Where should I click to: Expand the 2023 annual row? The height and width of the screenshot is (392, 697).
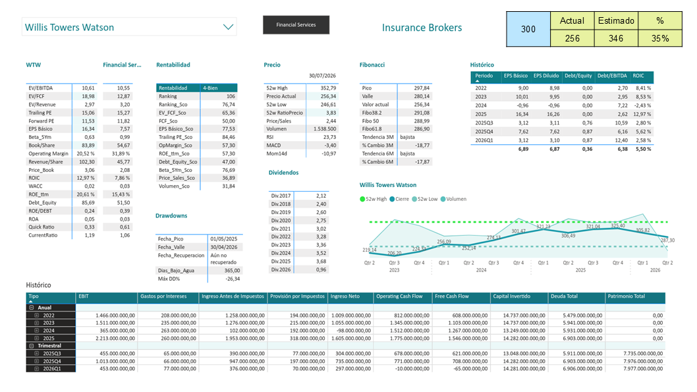37,323
